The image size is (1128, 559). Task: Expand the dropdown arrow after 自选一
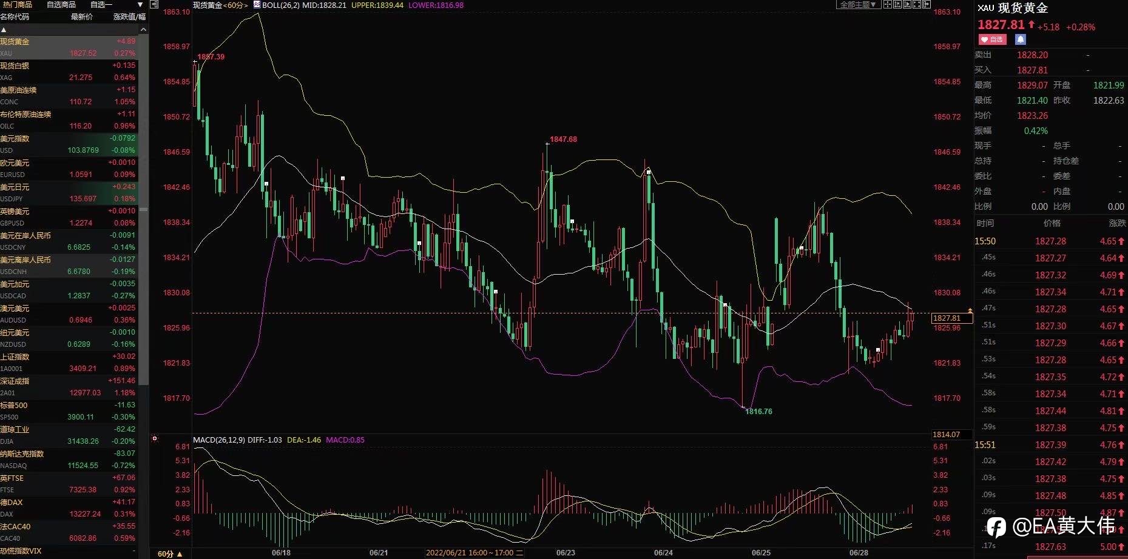click(140, 4)
